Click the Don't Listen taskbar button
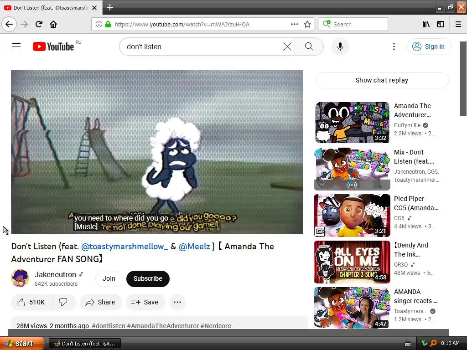Screen dimensions: 467x350 84,344
